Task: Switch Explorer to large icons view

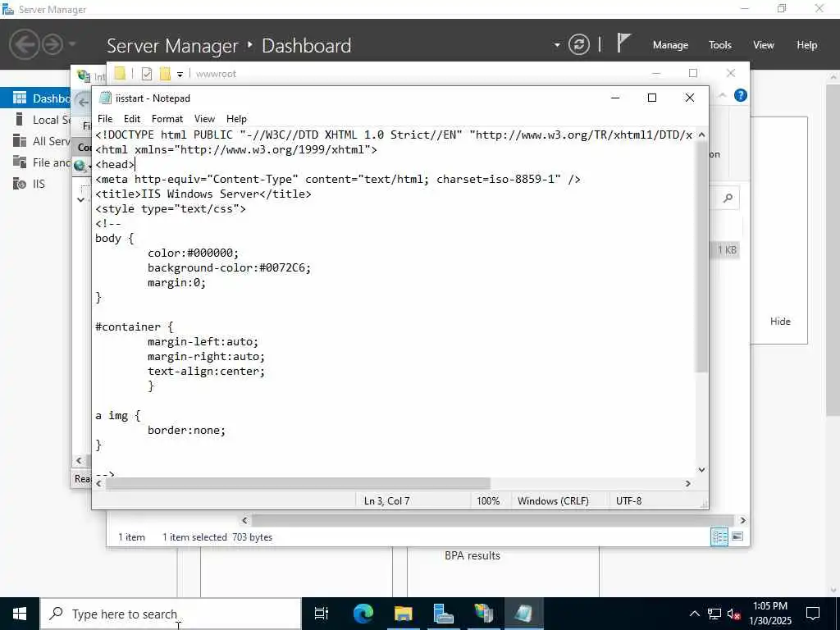Action: pos(737,536)
